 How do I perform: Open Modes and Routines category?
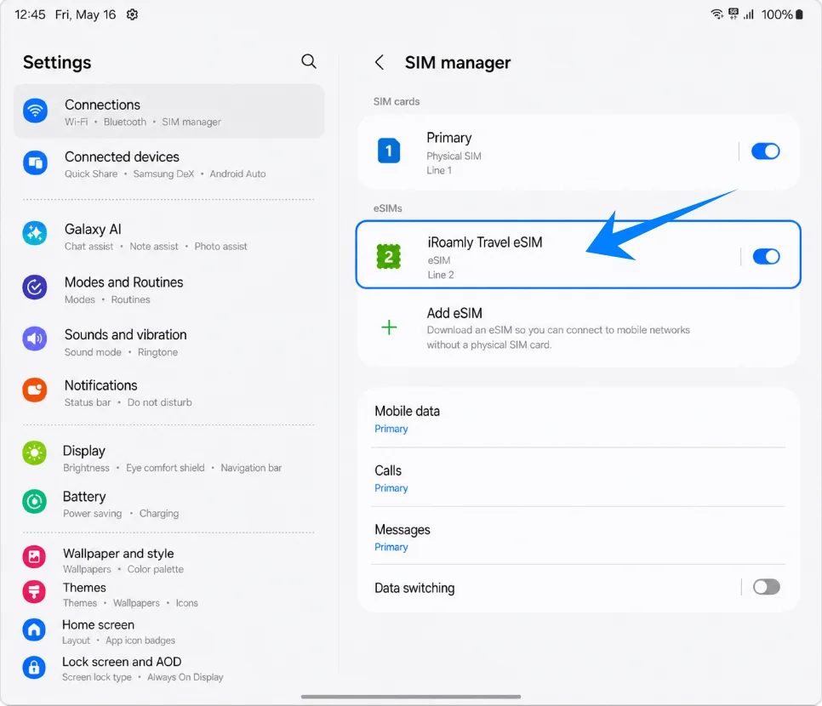pyautogui.click(x=168, y=290)
